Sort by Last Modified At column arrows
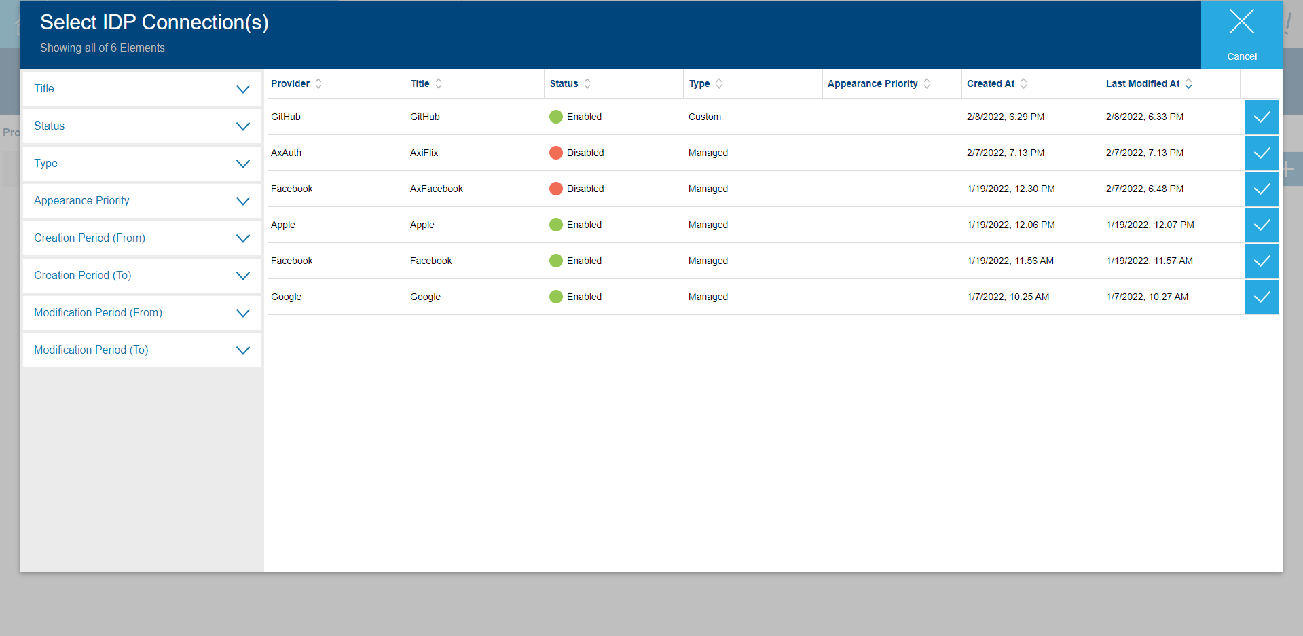This screenshot has height=636, width=1303. (x=1188, y=83)
